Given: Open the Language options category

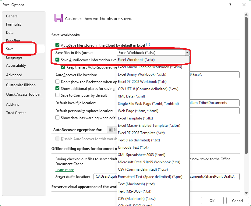Looking at the screenshot, I should [x=23, y=57].
